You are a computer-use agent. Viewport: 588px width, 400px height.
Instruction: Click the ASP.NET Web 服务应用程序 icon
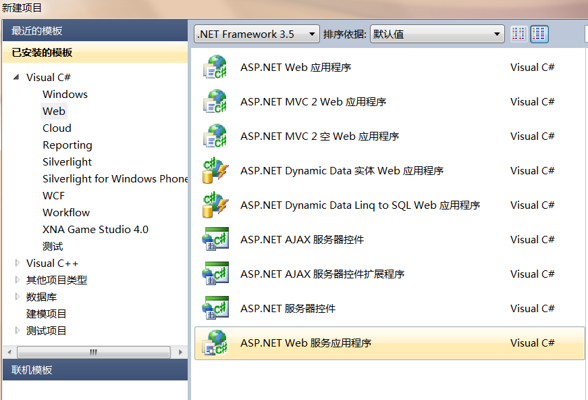click(215, 343)
